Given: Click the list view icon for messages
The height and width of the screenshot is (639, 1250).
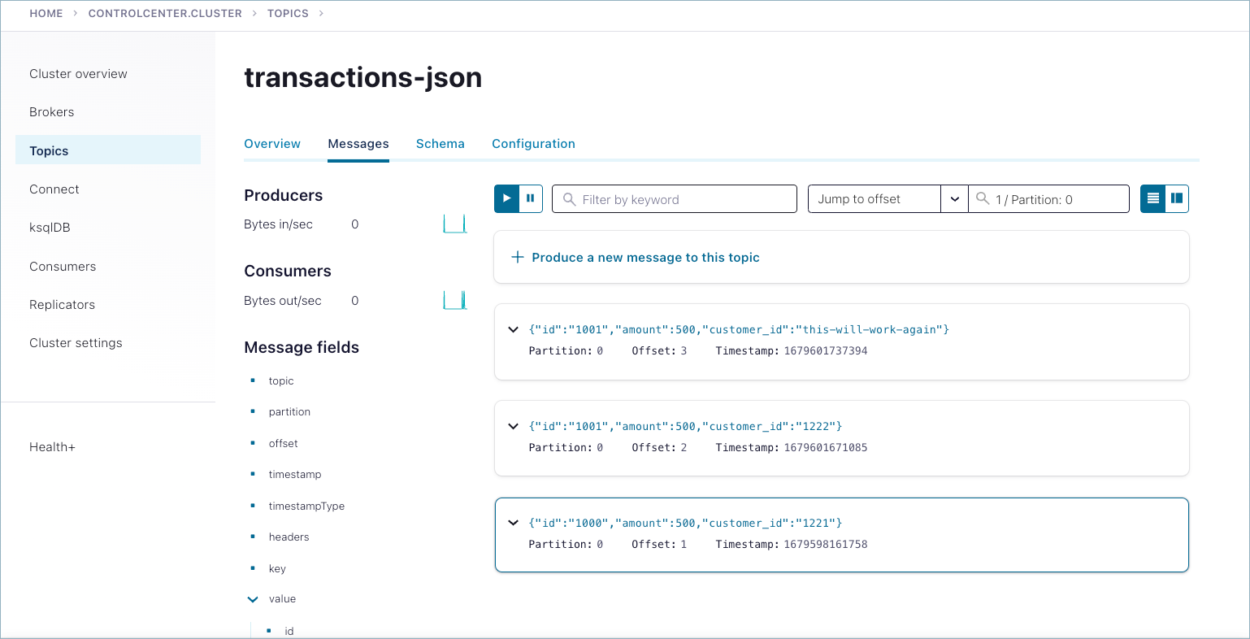Looking at the screenshot, I should [1152, 198].
